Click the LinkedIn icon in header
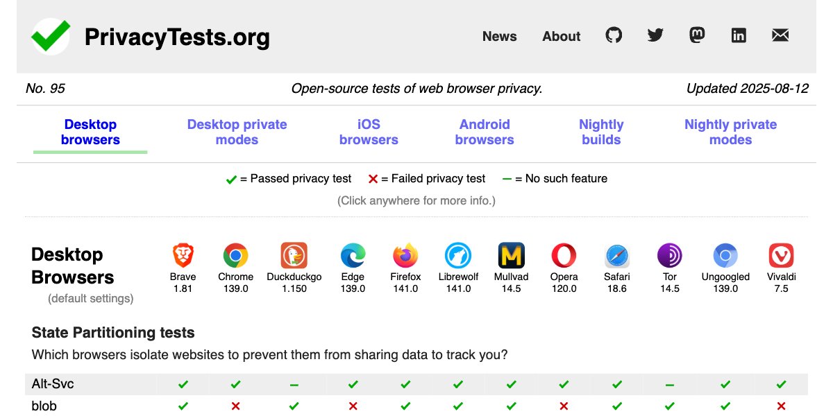833x416 pixels. pyautogui.click(x=739, y=35)
